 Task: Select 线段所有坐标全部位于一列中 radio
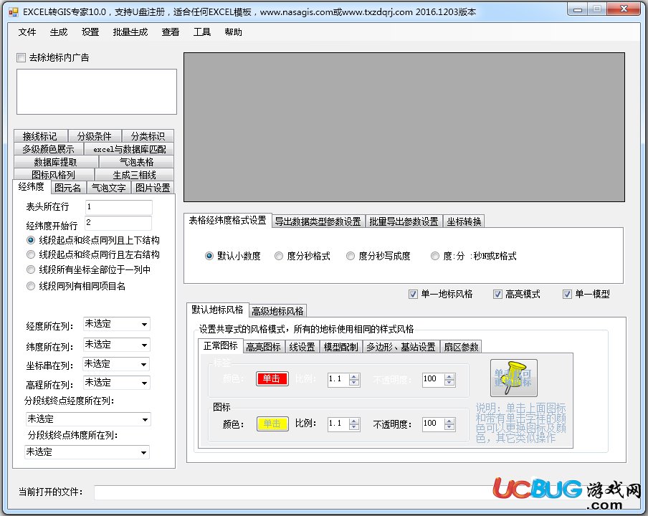(x=31, y=269)
